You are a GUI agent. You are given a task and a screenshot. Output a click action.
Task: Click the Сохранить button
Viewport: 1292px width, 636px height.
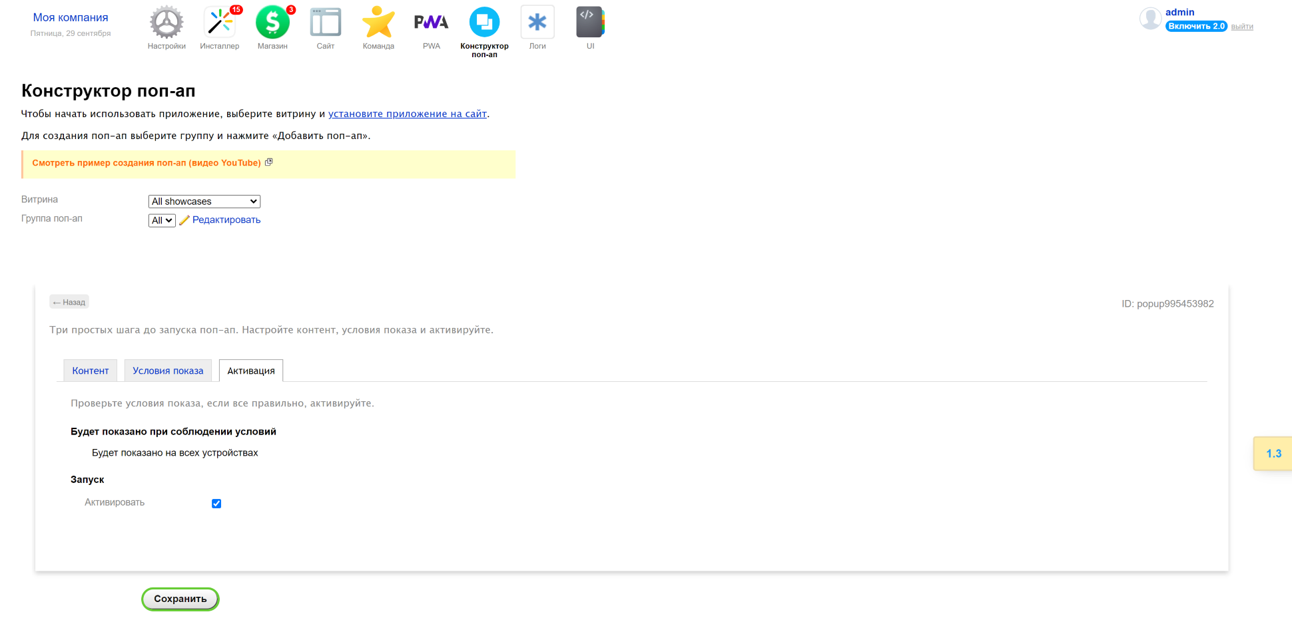pyautogui.click(x=180, y=599)
